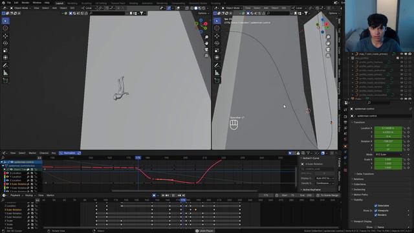Pause animation playback button
Screen dimensions: 414x233
tap(173, 195)
